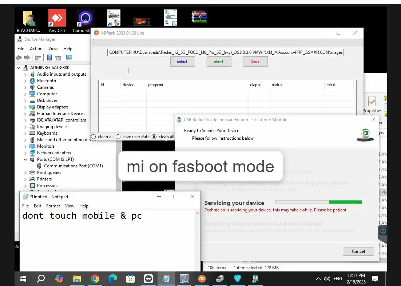Expand the Cameras node

[25, 87]
